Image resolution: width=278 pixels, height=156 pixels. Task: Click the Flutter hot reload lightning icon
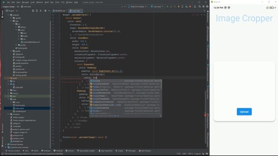coord(179,6)
